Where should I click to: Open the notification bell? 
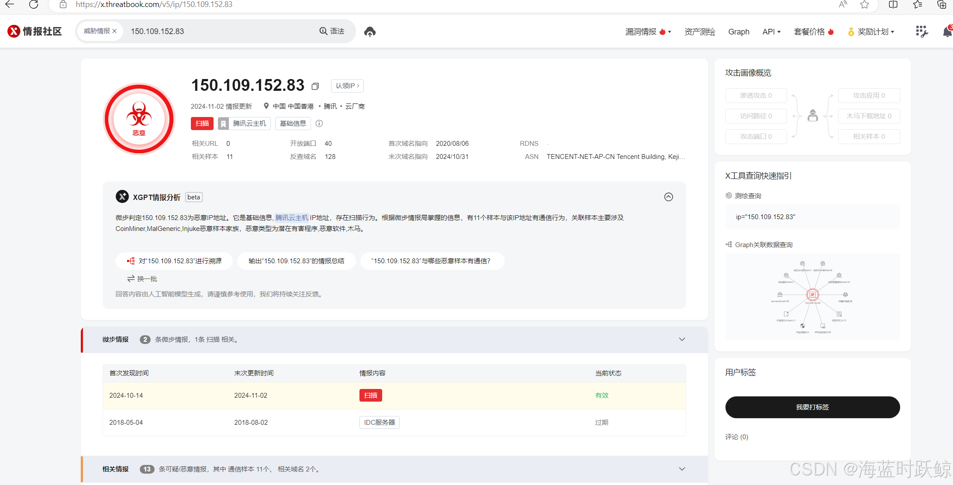pyautogui.click(x=947, y=32)
